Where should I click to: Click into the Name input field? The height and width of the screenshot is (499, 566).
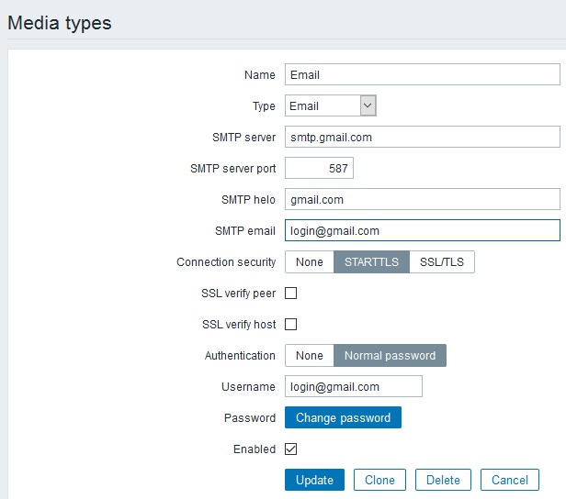tap(422, 75)
